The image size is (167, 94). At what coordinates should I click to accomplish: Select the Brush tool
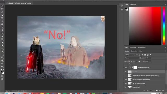[x=2, y=27]
